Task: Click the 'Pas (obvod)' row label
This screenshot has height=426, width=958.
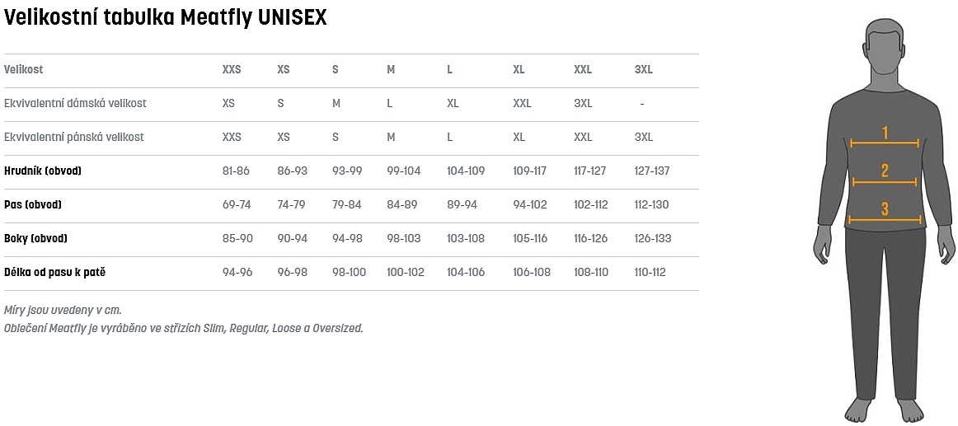Action: (x=33, y=205)
